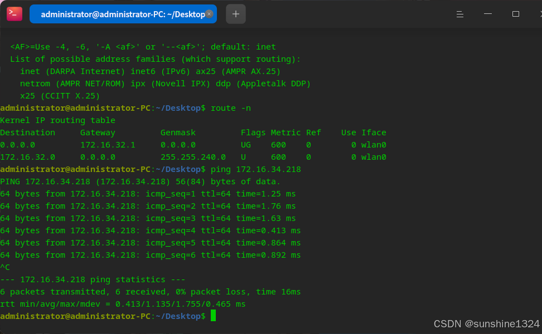Select the administrator@administrator-PC: ~/Desktop tab
Screen dimensions: 542x334
123,14
